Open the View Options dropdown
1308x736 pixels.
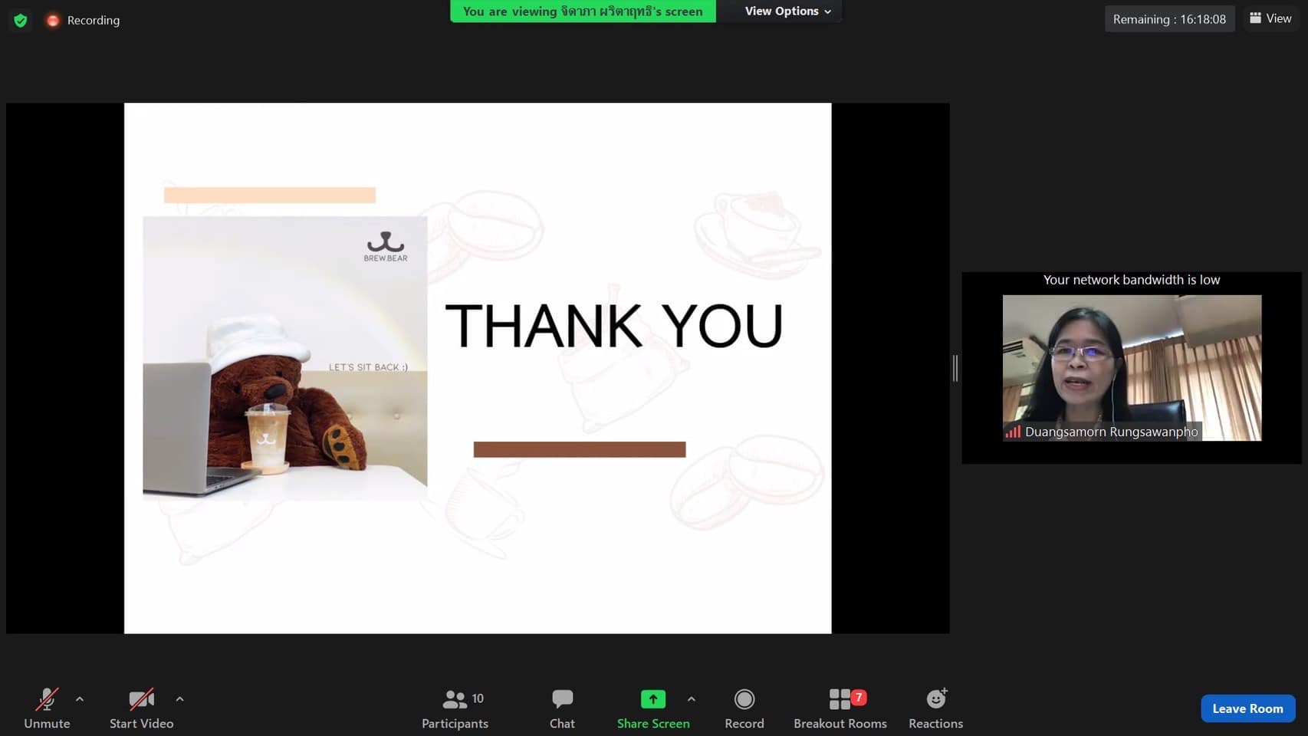pos(787,11)
